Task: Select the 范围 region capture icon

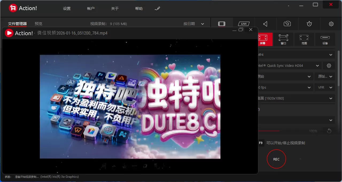Action: (x=304, y=39)
